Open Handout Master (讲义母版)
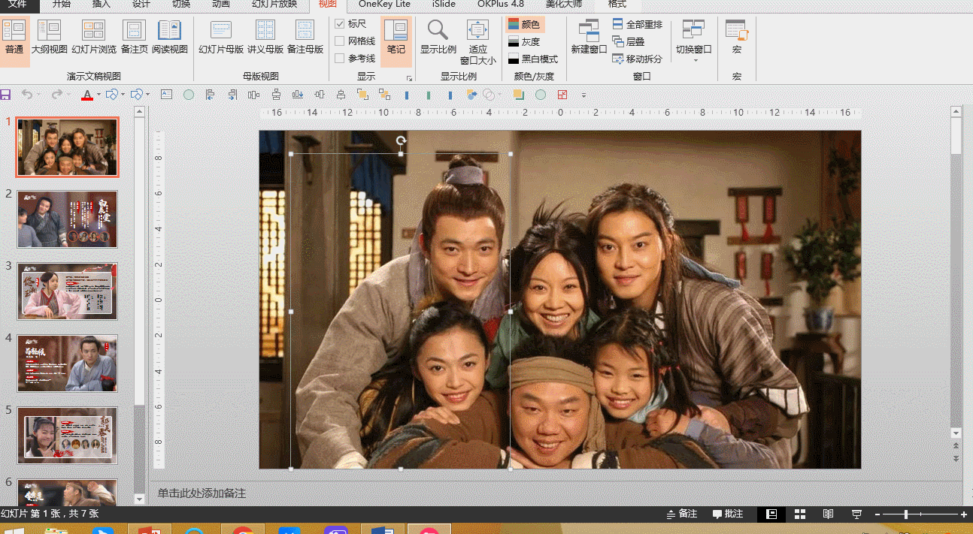 (x=265, y=38)
